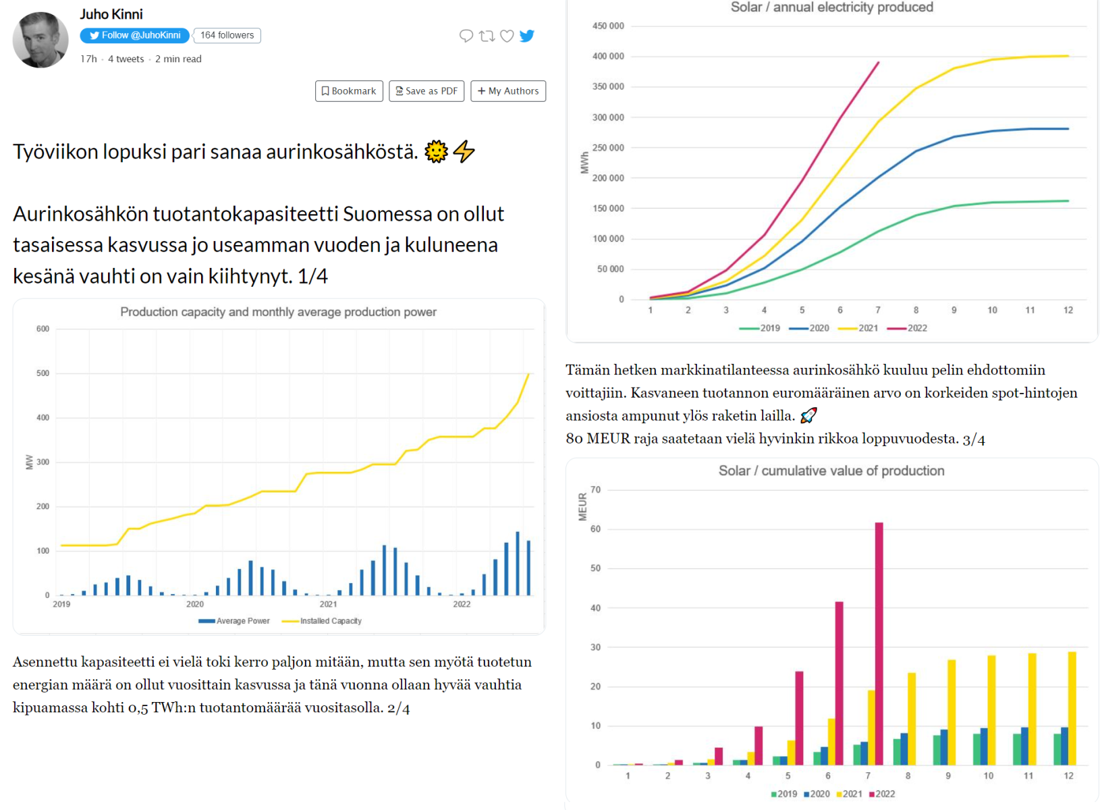Click the Installed Capacity legend entry
This screenshot has height=810, width=1102.
323,621
